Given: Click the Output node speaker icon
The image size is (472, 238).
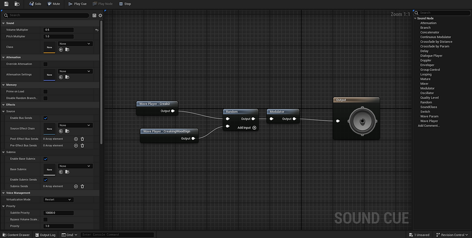Looking at the screenshot, I should (362, 121).
